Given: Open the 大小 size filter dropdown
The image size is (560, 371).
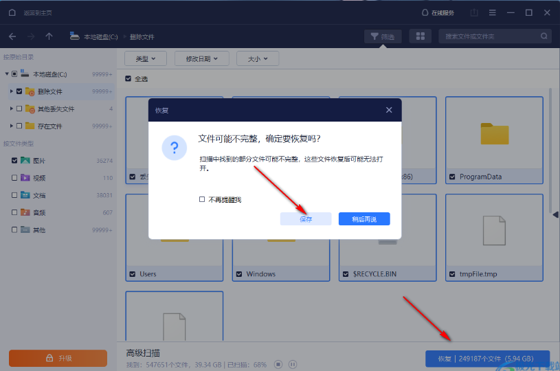Looking at the screenshot, I should pos(258,58).
